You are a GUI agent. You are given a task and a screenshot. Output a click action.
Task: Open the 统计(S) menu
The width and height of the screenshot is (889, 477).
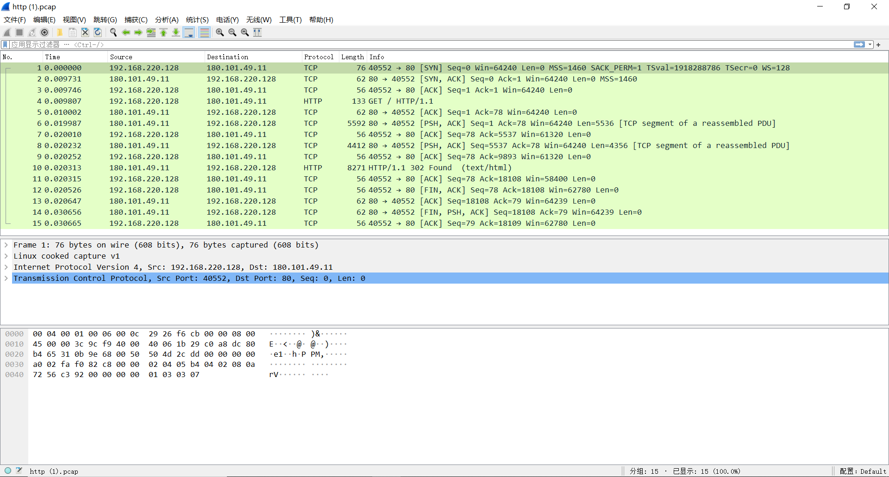click(197, 20)
